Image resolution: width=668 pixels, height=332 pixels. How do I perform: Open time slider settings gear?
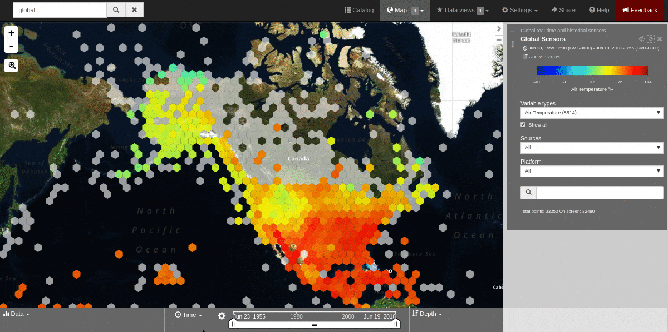pyautogui.click(x=222, y=315)
